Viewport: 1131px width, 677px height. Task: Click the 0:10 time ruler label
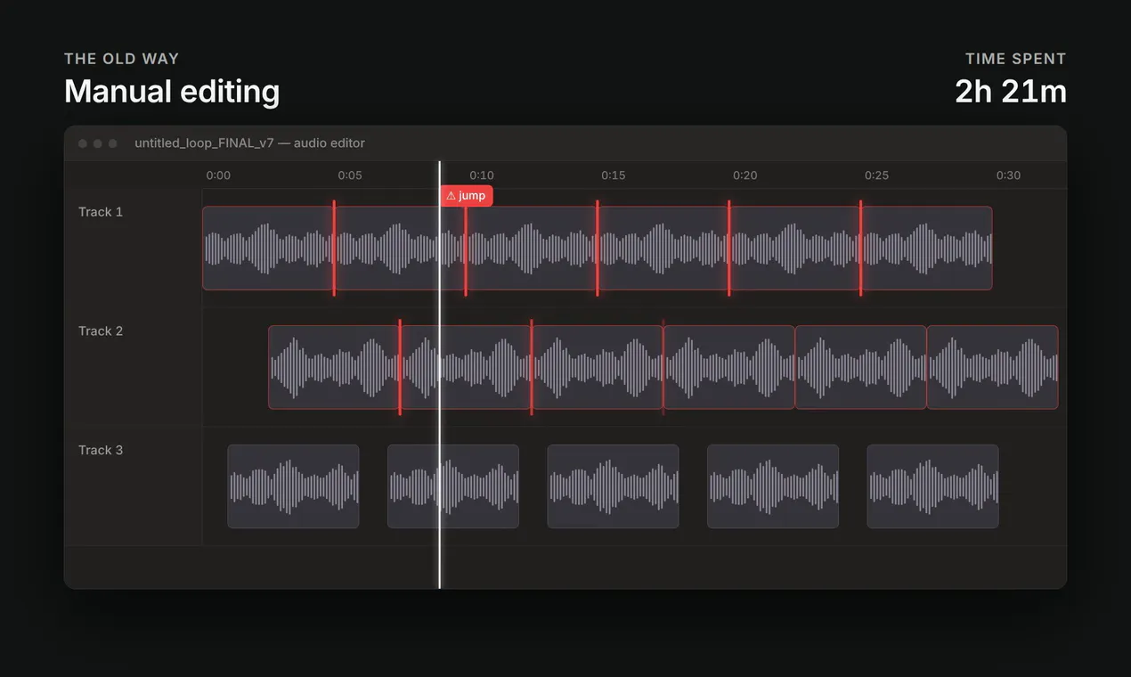pyautogui.click(x=482, y=175)
